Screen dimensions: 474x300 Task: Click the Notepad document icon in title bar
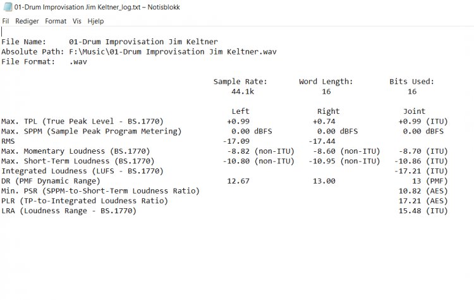pyautogui.click(x=7, y=7)
